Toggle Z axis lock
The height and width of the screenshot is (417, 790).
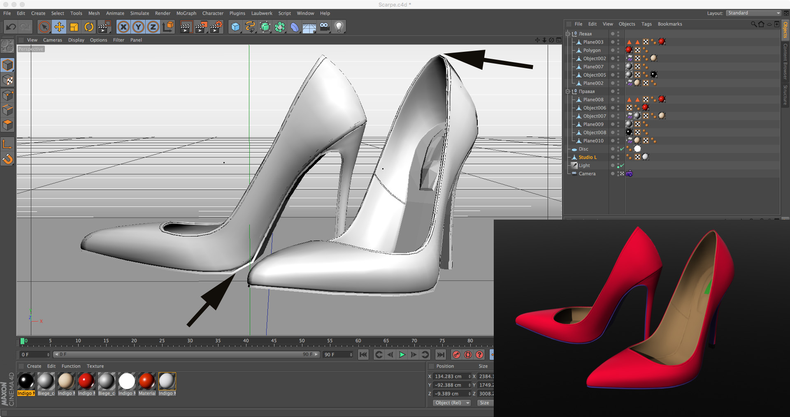click(x=153, y=27)
